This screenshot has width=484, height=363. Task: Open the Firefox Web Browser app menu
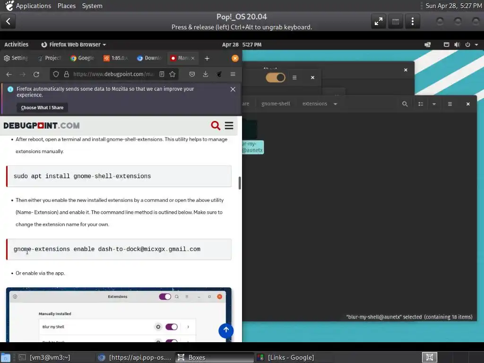point(74,44)
